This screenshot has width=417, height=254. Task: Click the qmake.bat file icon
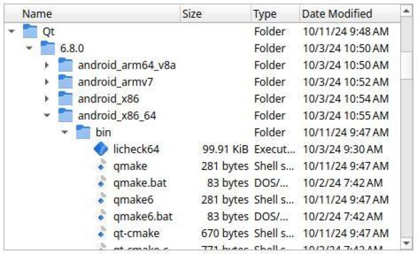tap(101, 183)
